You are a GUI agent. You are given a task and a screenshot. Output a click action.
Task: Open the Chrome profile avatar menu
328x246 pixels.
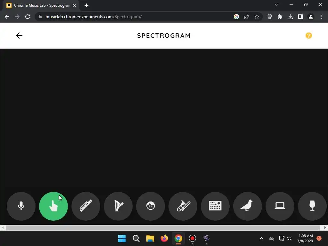[x=311, y=17]
